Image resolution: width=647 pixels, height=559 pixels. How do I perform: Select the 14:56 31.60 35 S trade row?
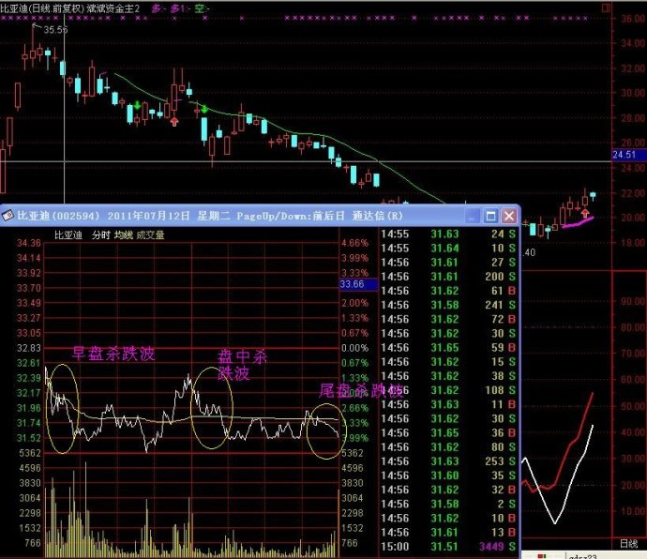click(x=448, y=476)
